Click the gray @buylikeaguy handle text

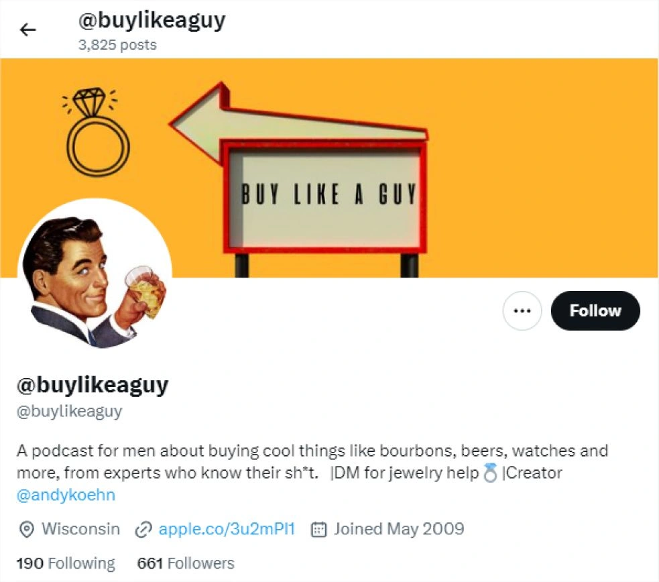69,411
